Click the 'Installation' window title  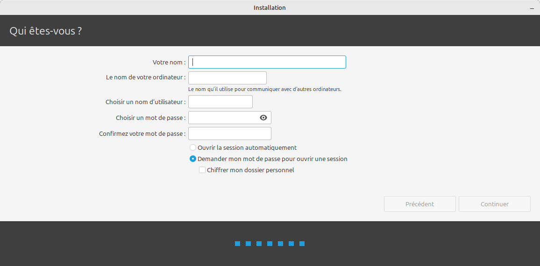pos(270,7)
